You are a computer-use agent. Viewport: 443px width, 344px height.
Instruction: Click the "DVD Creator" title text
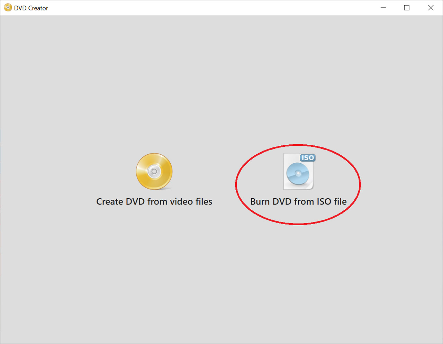coord(31,8)
